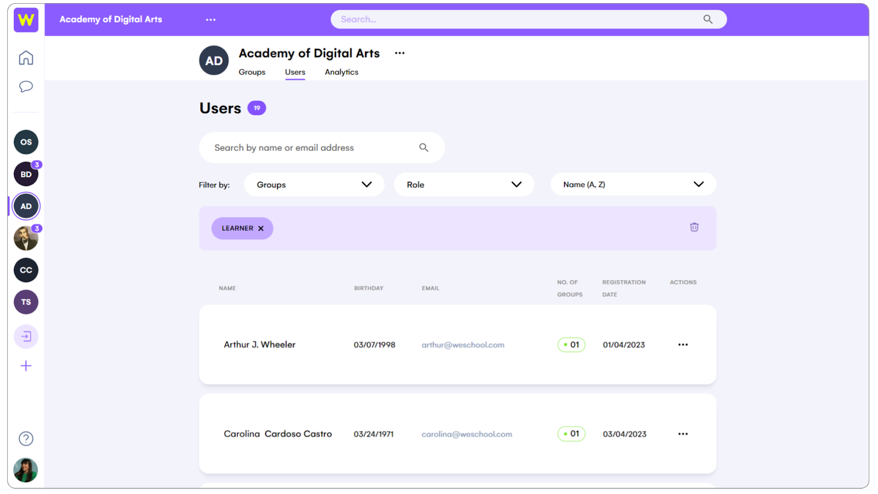Switch to the Users tab

point(295,72)
